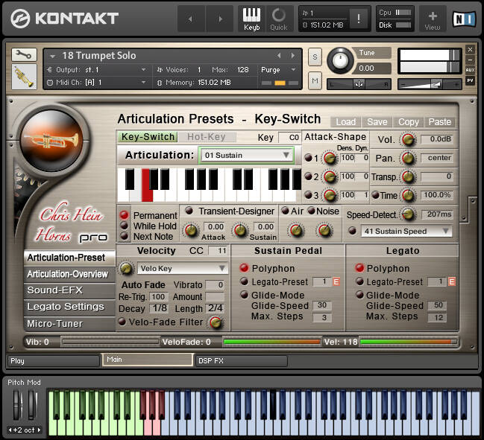Click the Key C0 value field

289,138
